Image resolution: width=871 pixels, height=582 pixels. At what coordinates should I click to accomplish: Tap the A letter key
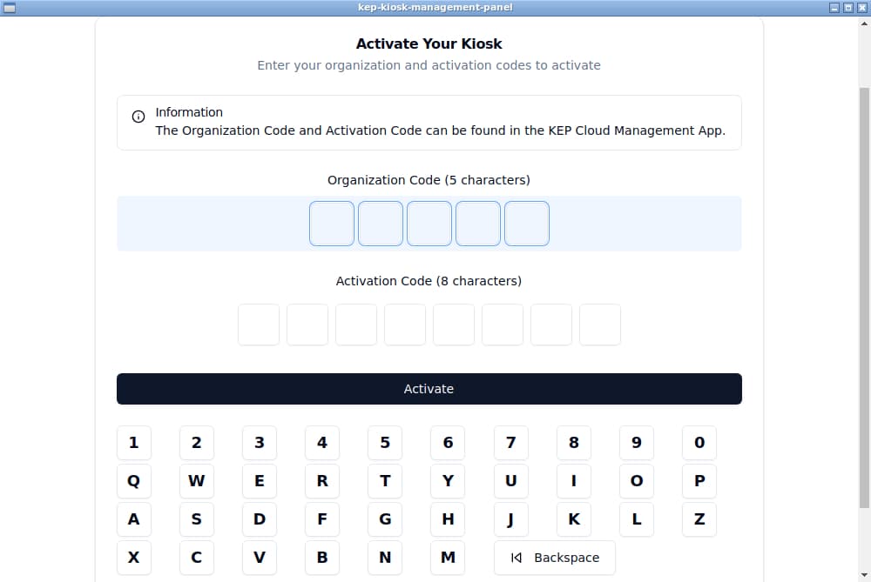(134, 519)
